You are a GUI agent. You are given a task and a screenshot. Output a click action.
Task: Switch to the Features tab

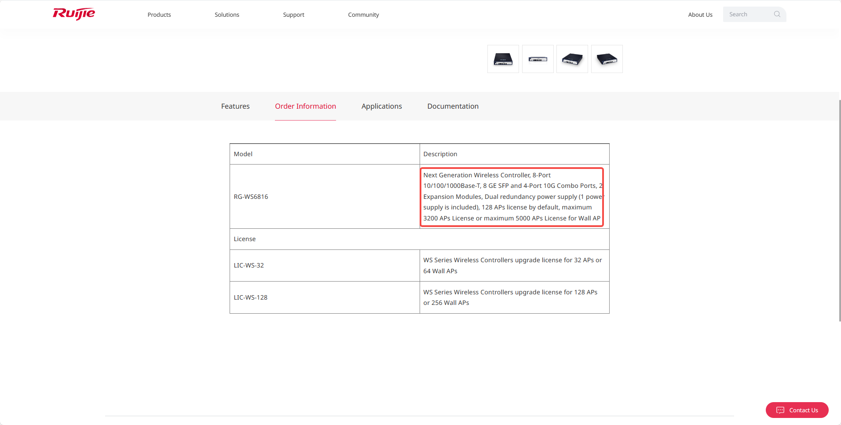[x=235, y=106]
